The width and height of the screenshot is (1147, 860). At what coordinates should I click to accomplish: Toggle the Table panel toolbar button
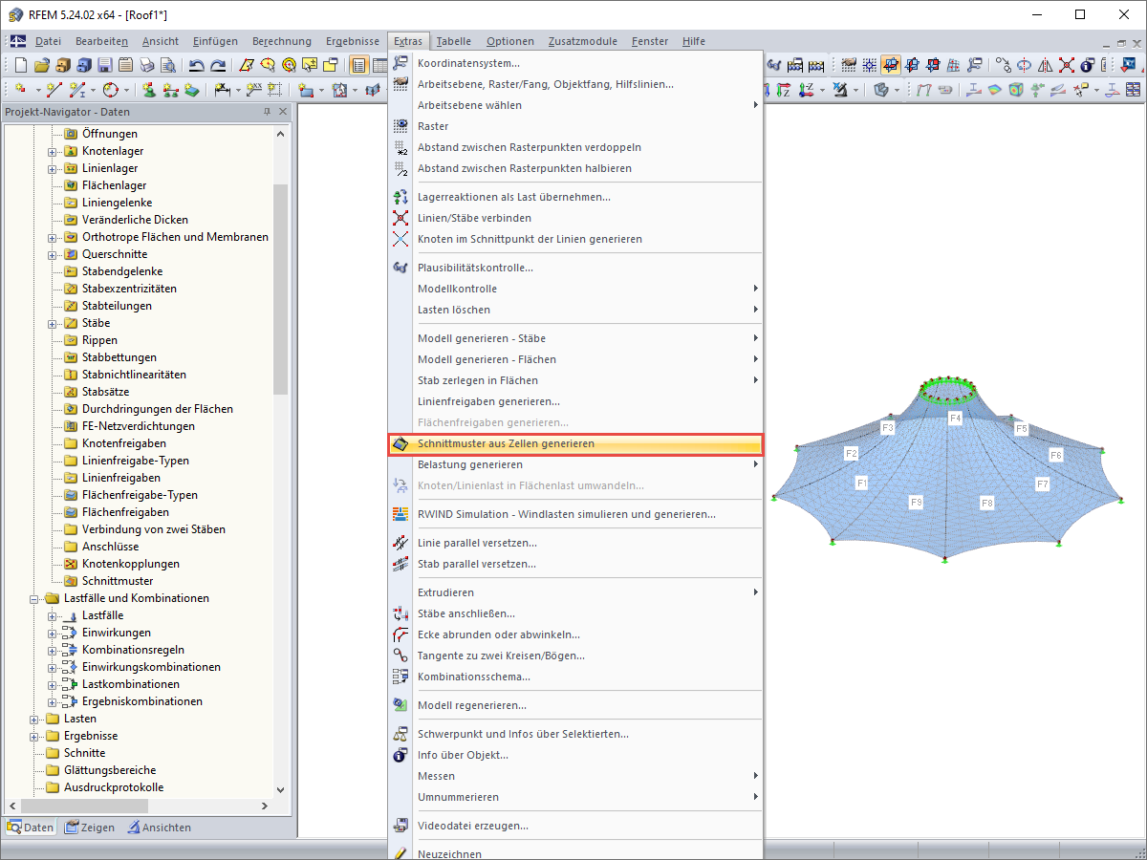[380, 65]
